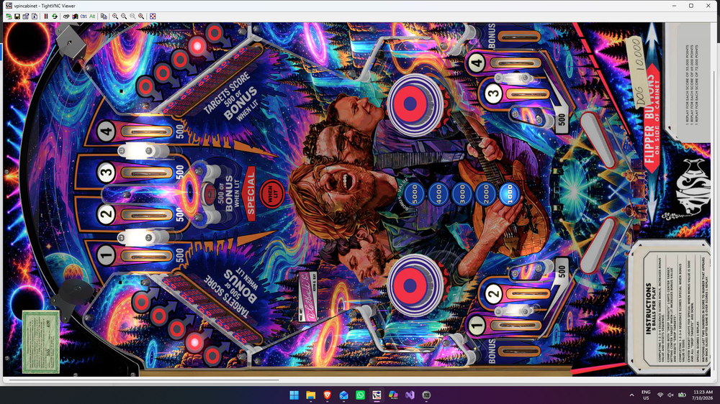Open the 11:23 AM clock and date

[703, 395]
